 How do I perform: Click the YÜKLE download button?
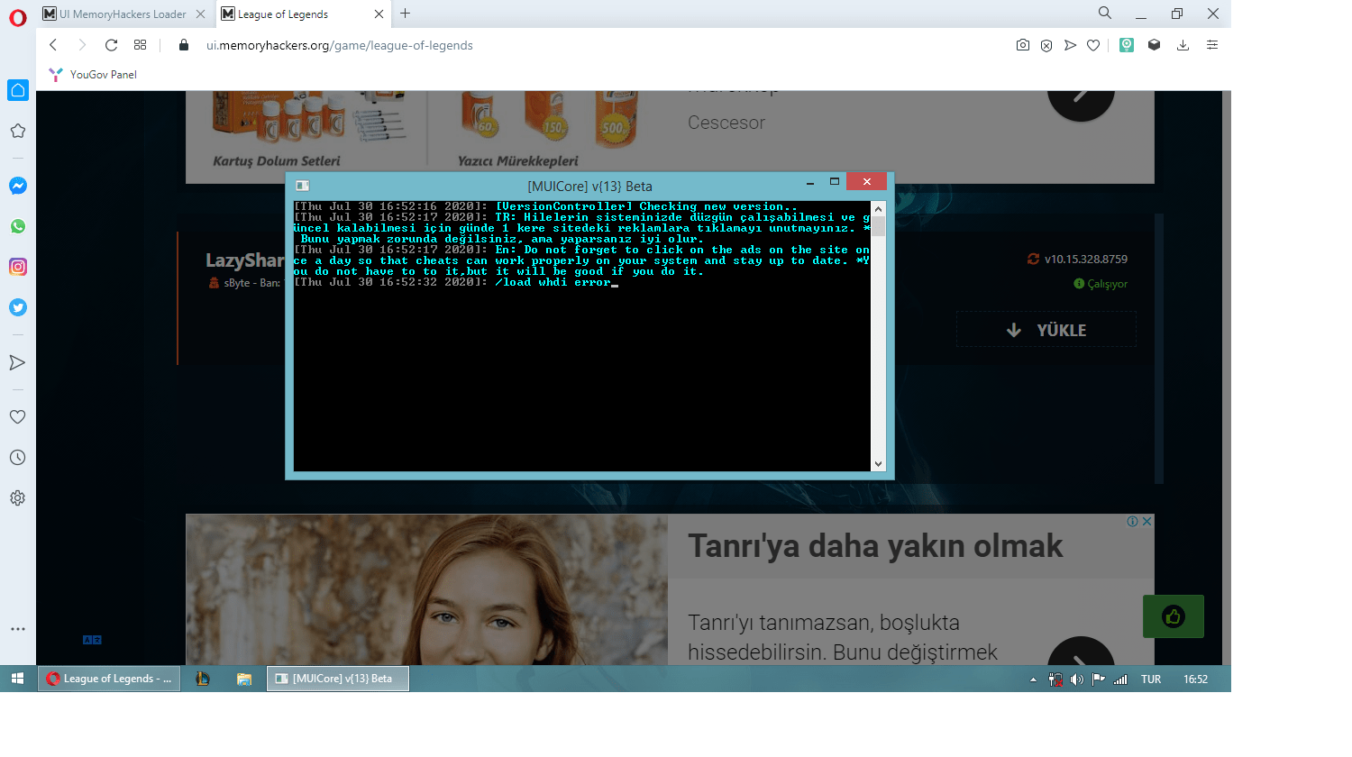coord(1046,330)
